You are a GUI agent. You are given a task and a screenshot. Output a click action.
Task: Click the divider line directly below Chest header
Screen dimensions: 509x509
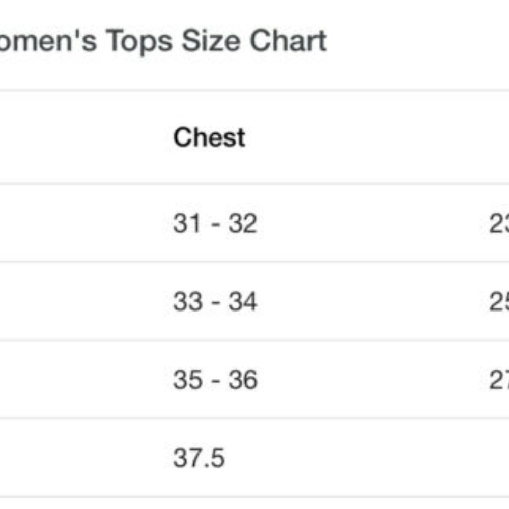tap(254, 184)
